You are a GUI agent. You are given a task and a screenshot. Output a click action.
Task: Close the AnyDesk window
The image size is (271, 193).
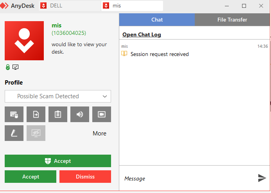(261, 6)
